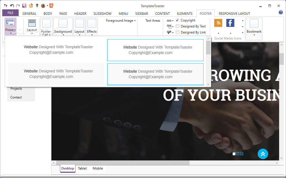286x178 pixels.
Task: Open the striped footer Layout dropdown
Action: tap(32, 27)
